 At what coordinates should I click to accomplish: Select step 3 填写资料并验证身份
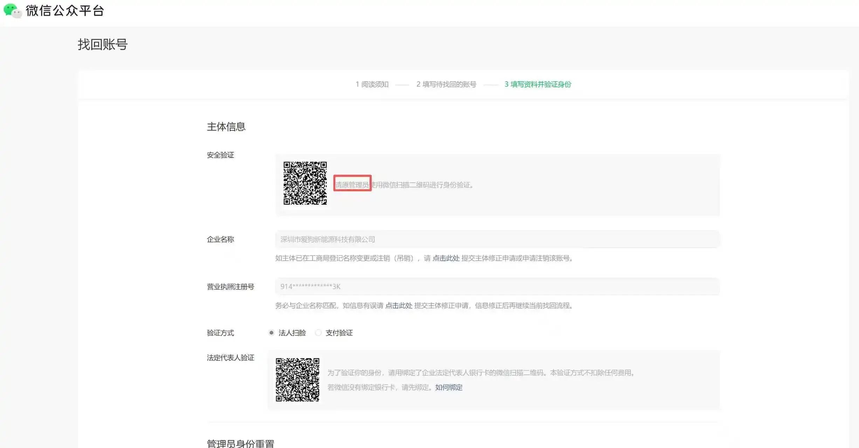click(538, 84)
